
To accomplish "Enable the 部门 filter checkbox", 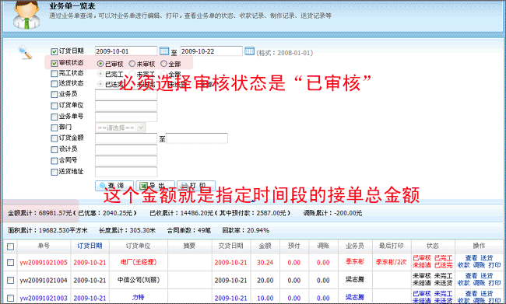I will coord(54,128).
